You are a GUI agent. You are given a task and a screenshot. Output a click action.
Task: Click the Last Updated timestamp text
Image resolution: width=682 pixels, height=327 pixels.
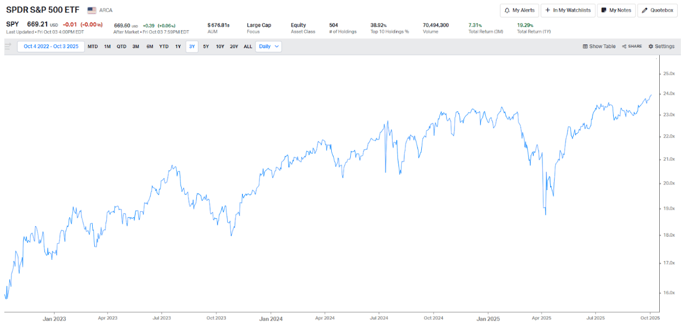[44, 32]
